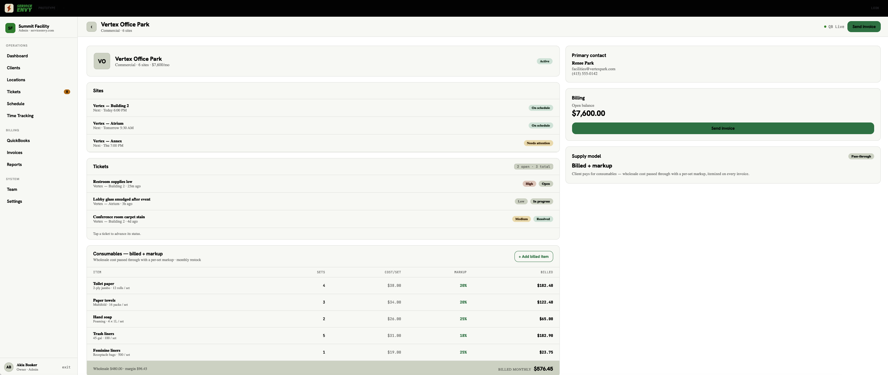Screen dimensions: 888x375
Task: Click the $7,600.00 open balance amount
Action: [x=588, y=113]
